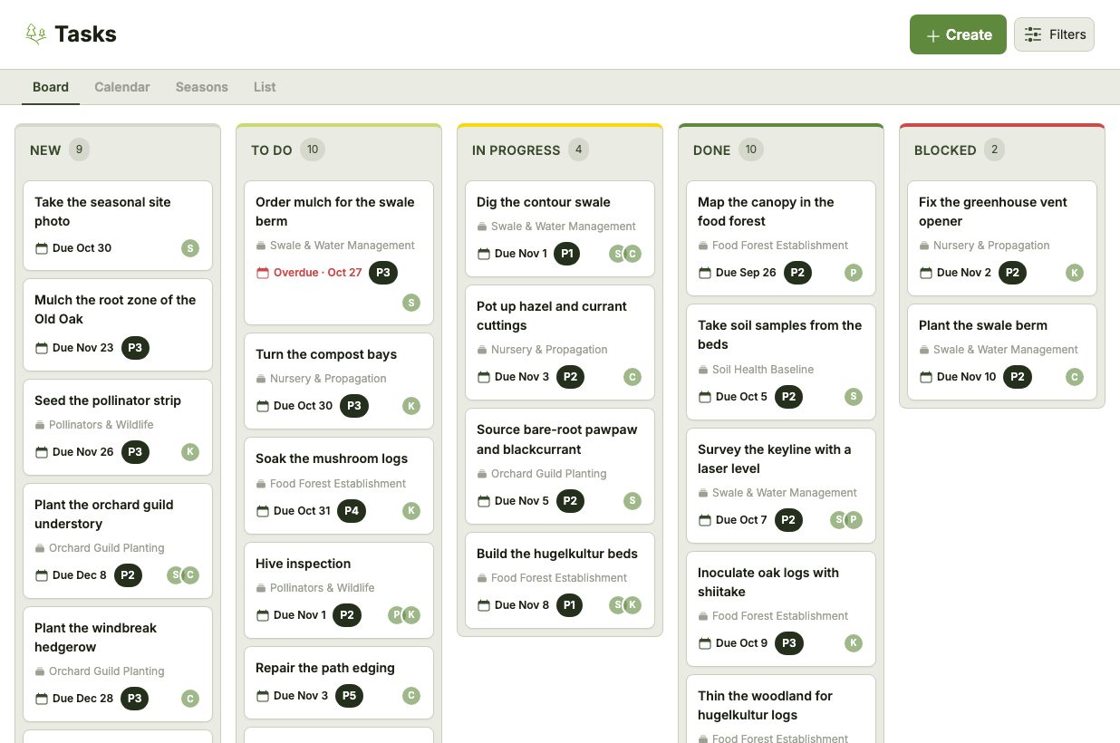Click the P1 badge on Dig the contour swale
The width and height of the screenshot is (1120, 743).
click(567, 253)
